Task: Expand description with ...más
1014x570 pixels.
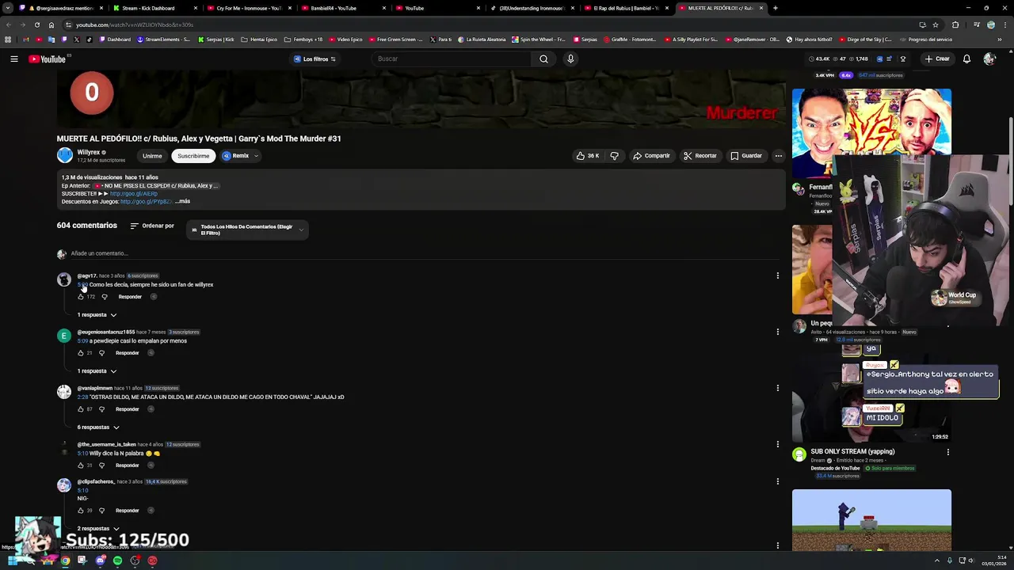Action: pyautogui.click(x=183, y=201)
